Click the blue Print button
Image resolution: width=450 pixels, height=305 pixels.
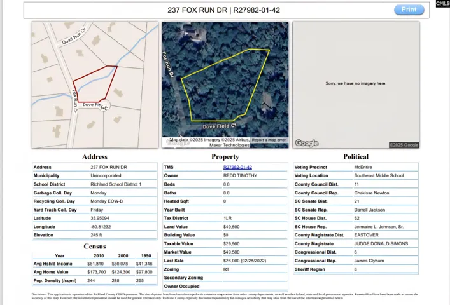click(x=409, y=10)
